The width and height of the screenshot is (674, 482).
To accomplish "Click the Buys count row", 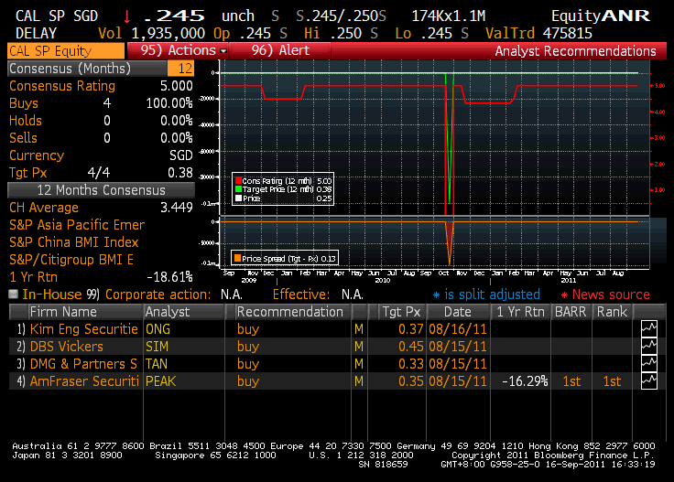I will coord(101,103).
